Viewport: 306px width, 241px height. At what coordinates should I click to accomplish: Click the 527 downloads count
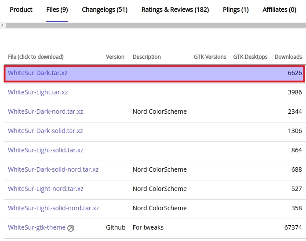[297, 189]
